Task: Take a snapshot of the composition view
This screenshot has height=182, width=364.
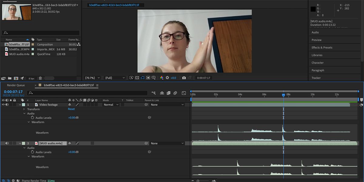Action: coord(184,78)
